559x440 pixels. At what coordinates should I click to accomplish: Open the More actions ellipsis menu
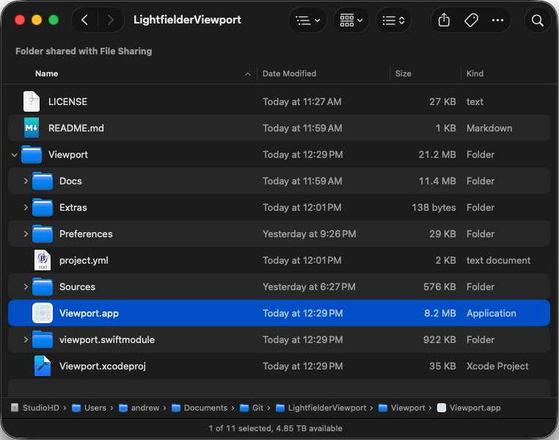pos(497,21)
